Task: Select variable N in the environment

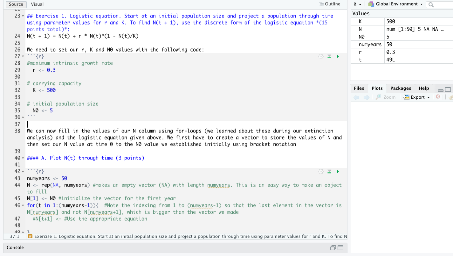Action: tap(360, 29)
